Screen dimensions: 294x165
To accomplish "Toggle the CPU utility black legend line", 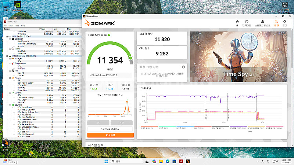I will [x=220, y=127].
